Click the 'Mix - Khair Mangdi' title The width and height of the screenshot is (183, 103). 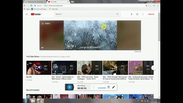click(x=115, y=78)
